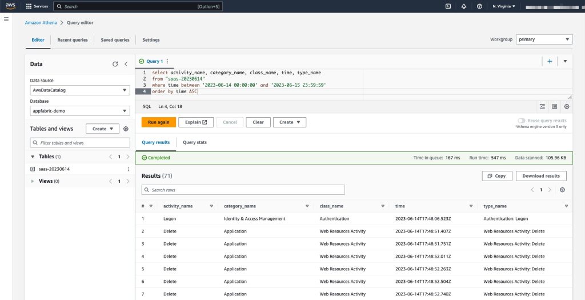Collapse the Data panel with the left arrow
Viewport: 585px width, 300px height.
(x=126, y=64)
